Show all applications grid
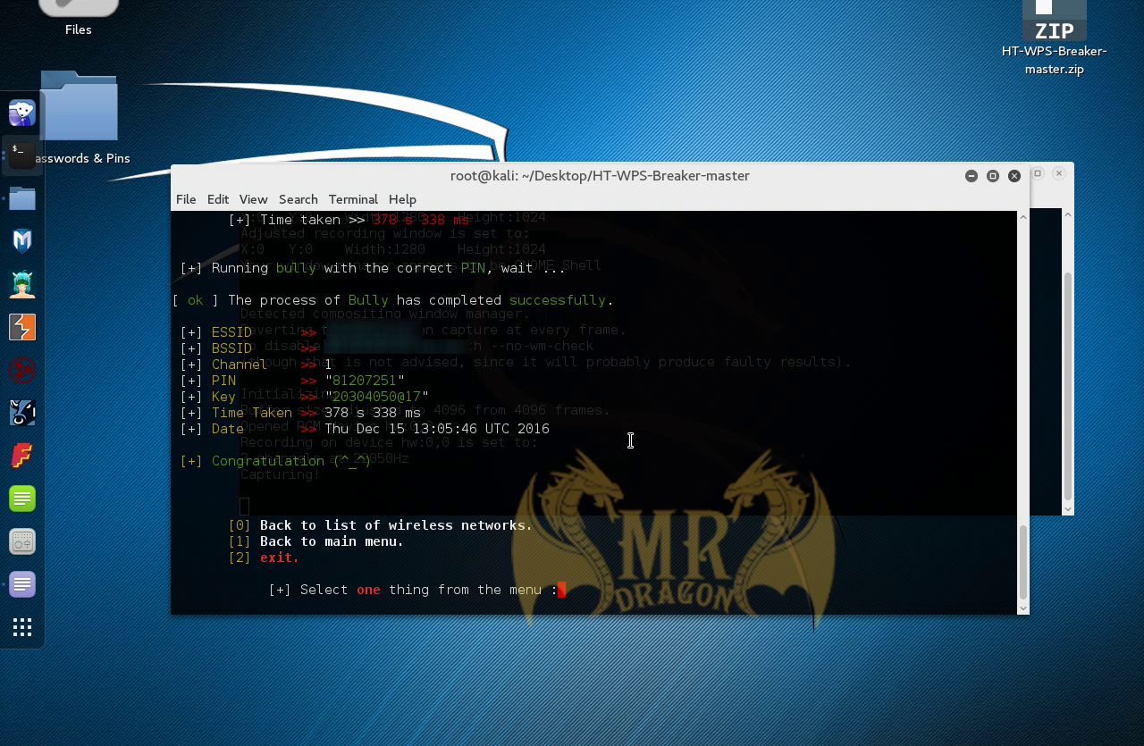This screenshot has height=746, width=1144. click(x=22, y=627)
